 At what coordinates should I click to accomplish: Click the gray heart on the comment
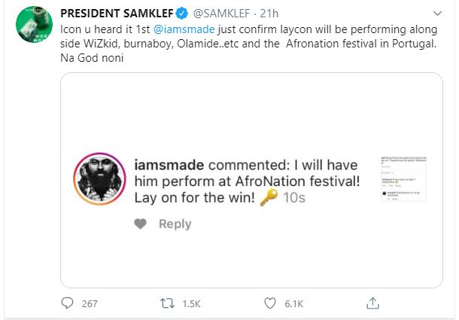pyautogui.click(x=140, y=224)
